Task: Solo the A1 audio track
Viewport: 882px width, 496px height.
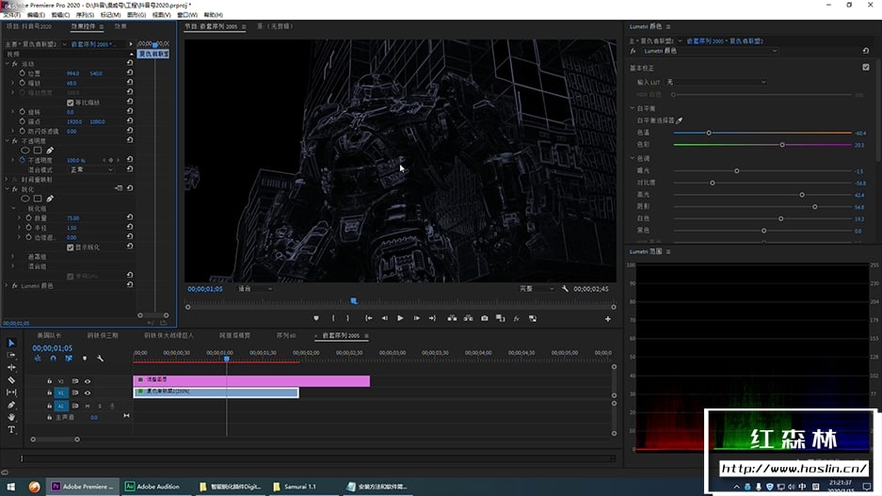Action: click(x=100, y=406)
